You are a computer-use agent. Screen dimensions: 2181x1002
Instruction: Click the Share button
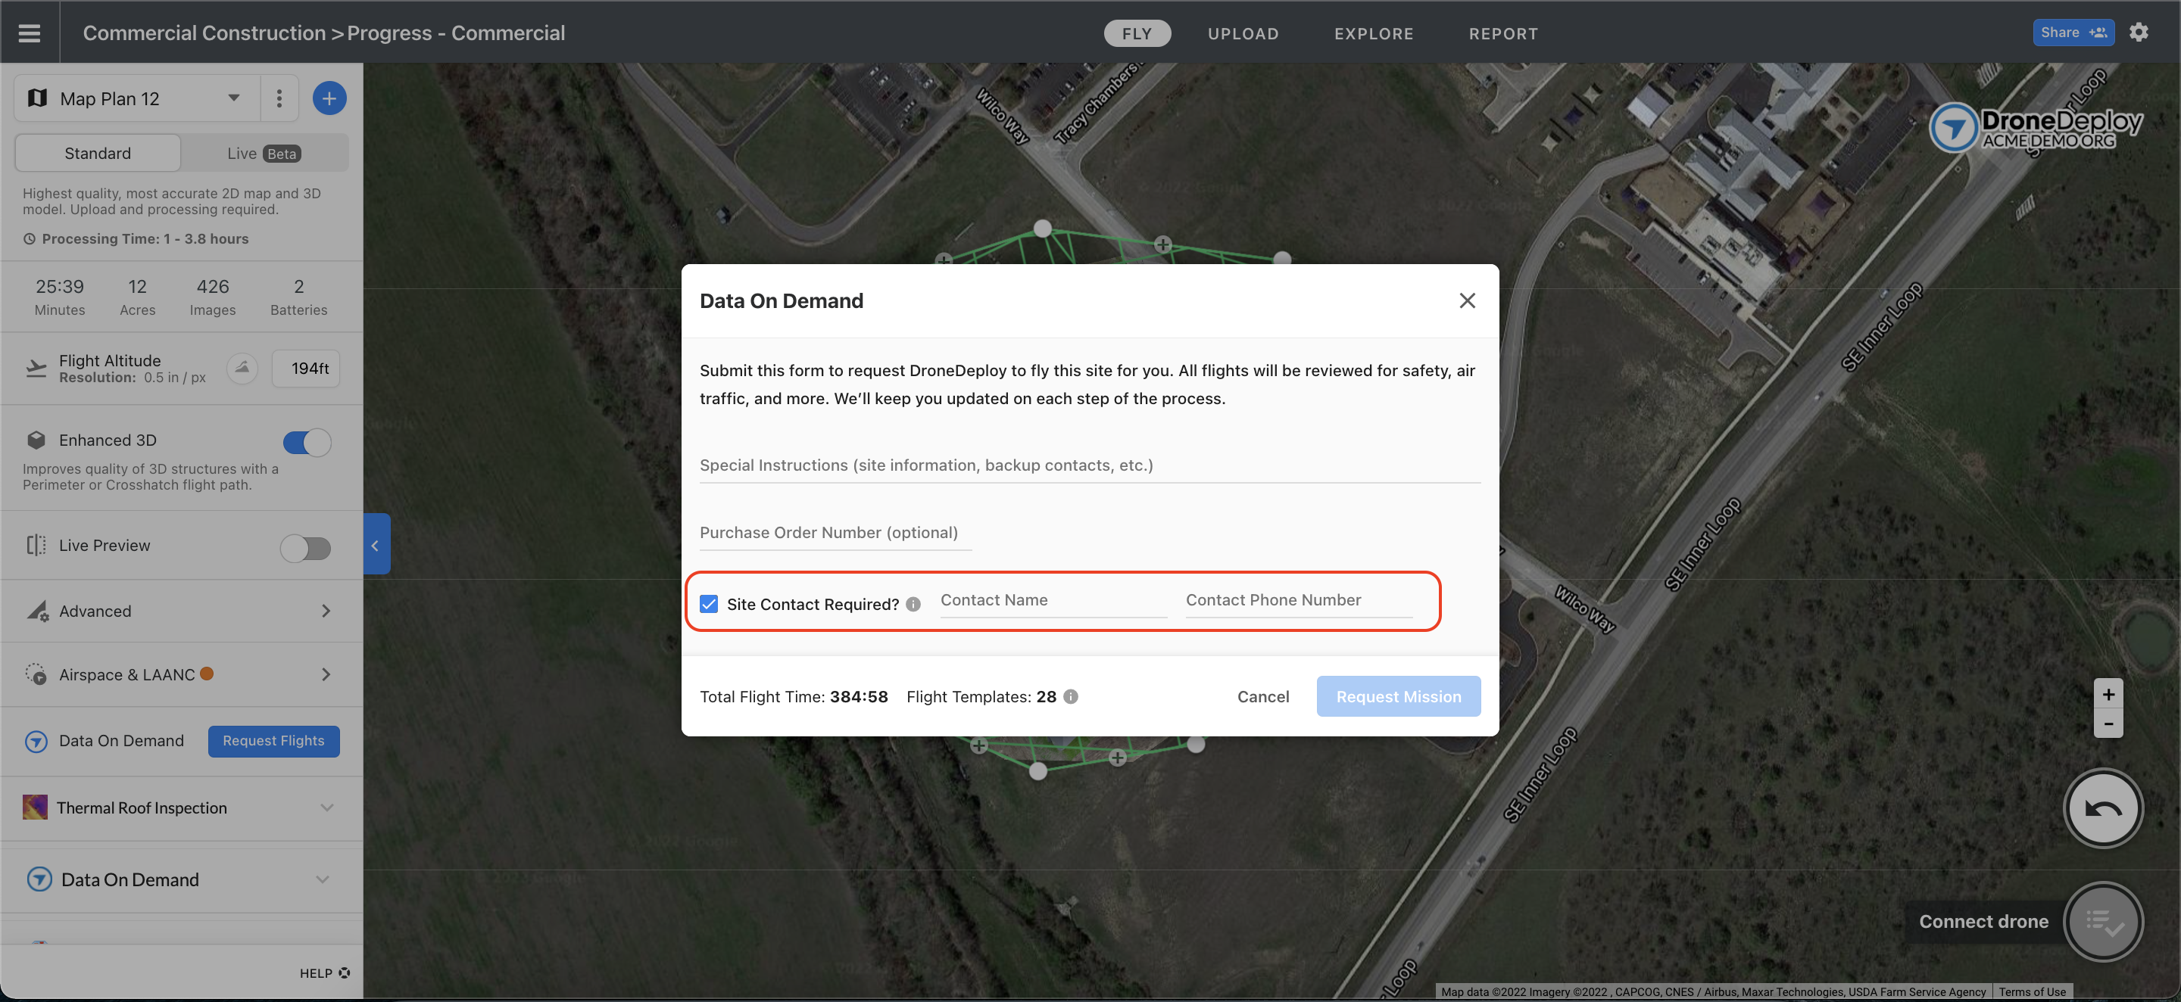tap(2073, 32)
